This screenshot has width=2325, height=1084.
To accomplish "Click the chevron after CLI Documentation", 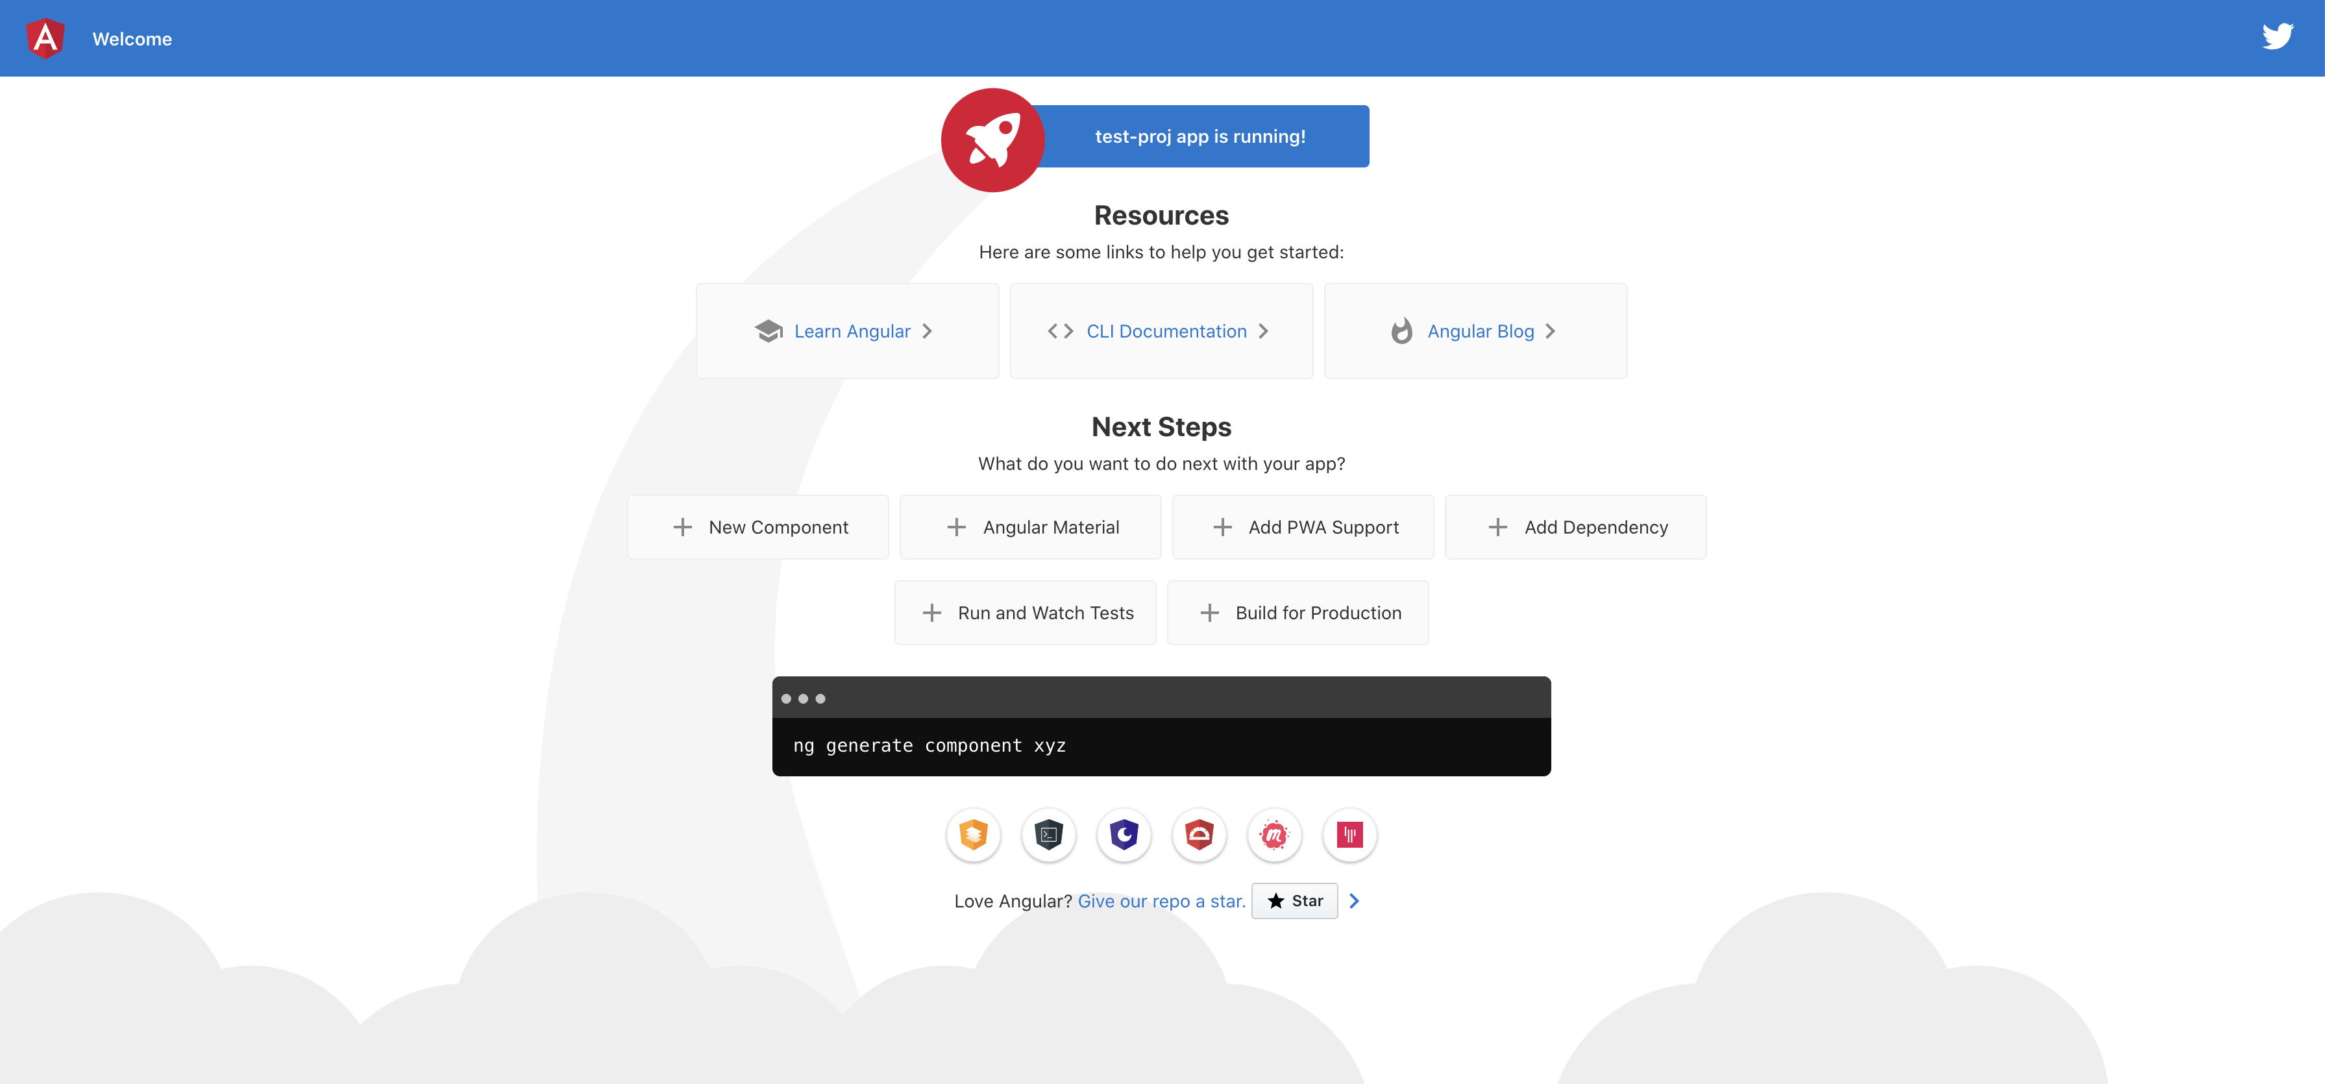I will tap(1264, 331).
